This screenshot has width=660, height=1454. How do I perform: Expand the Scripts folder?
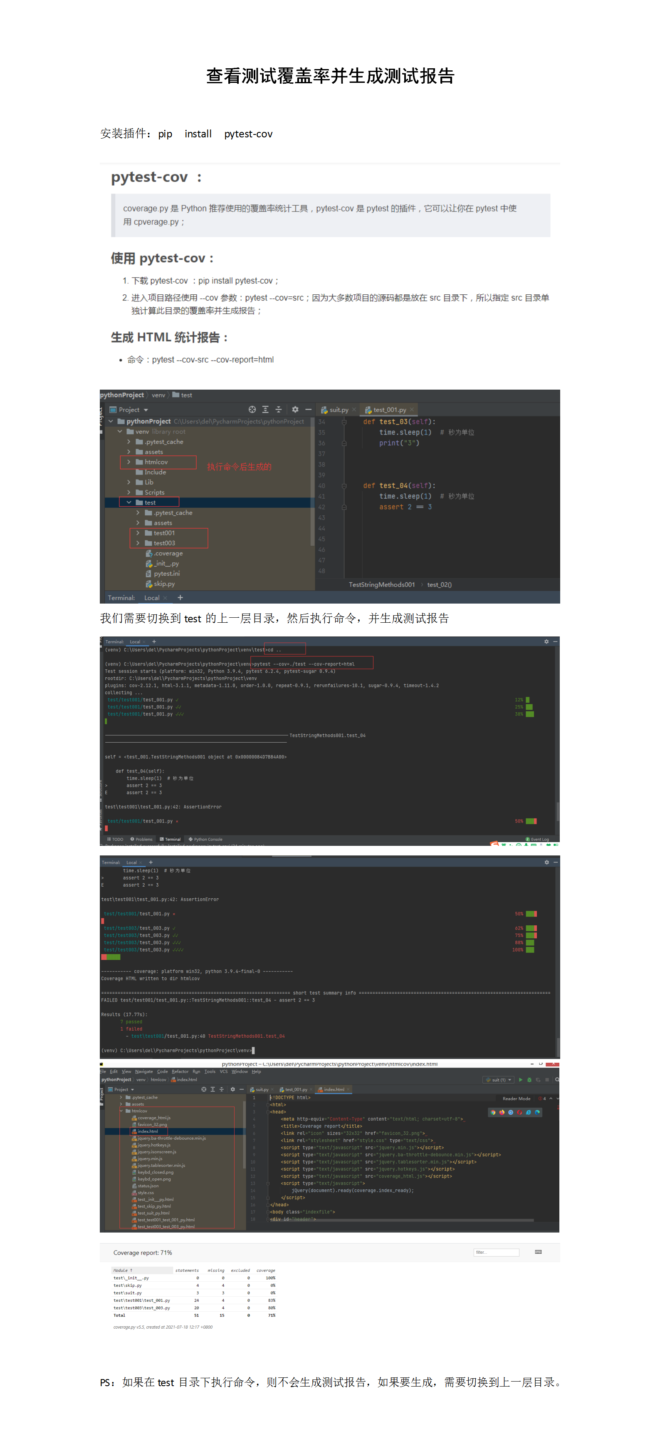(129, 492)
